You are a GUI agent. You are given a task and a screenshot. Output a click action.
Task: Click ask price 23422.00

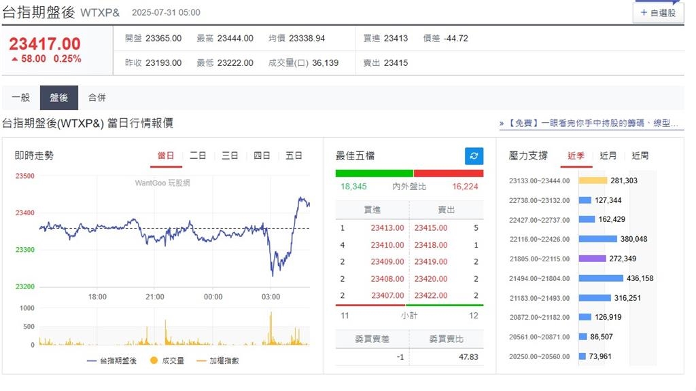coord(431,296)
